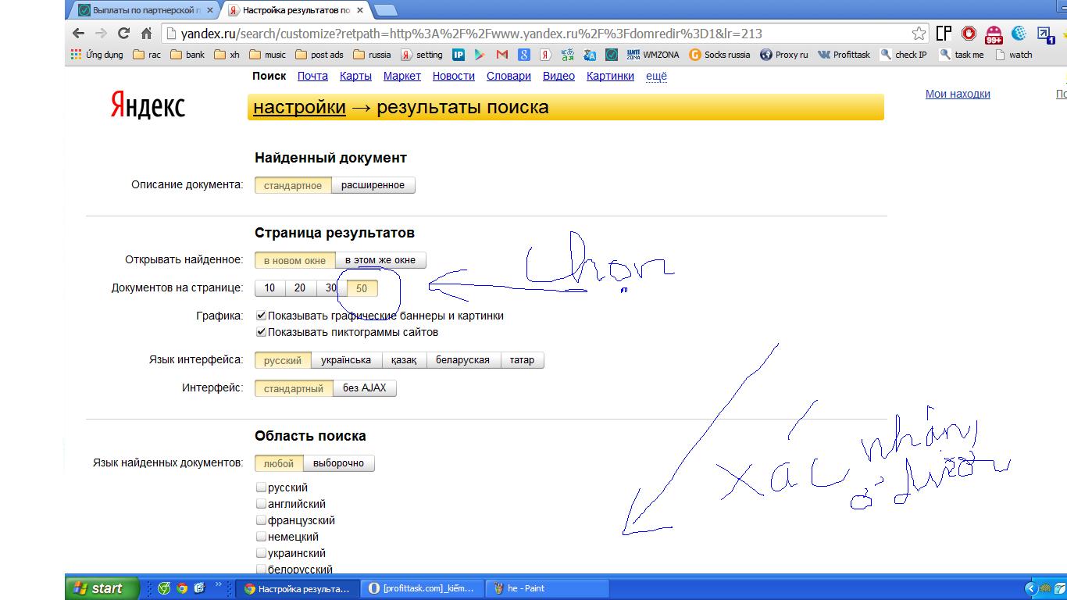Choose в новом окне option
Image resolution: width=1067 pixels, height=600 pixels.
(x=294, y=260)
